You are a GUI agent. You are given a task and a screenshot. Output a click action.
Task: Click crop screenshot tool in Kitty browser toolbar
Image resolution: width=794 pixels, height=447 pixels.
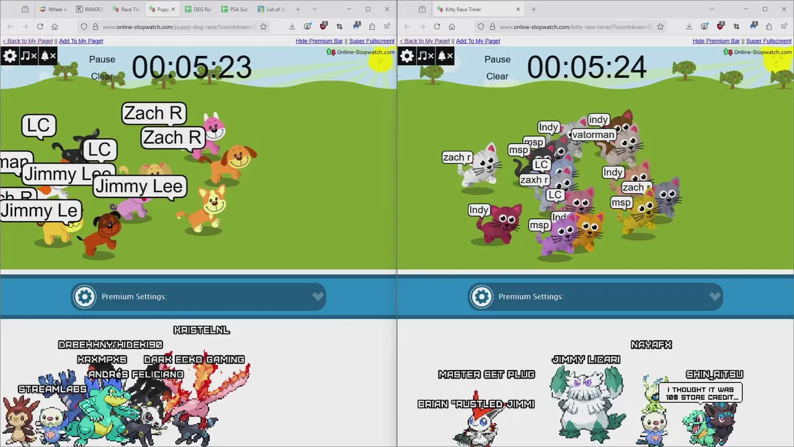(736, 27)
